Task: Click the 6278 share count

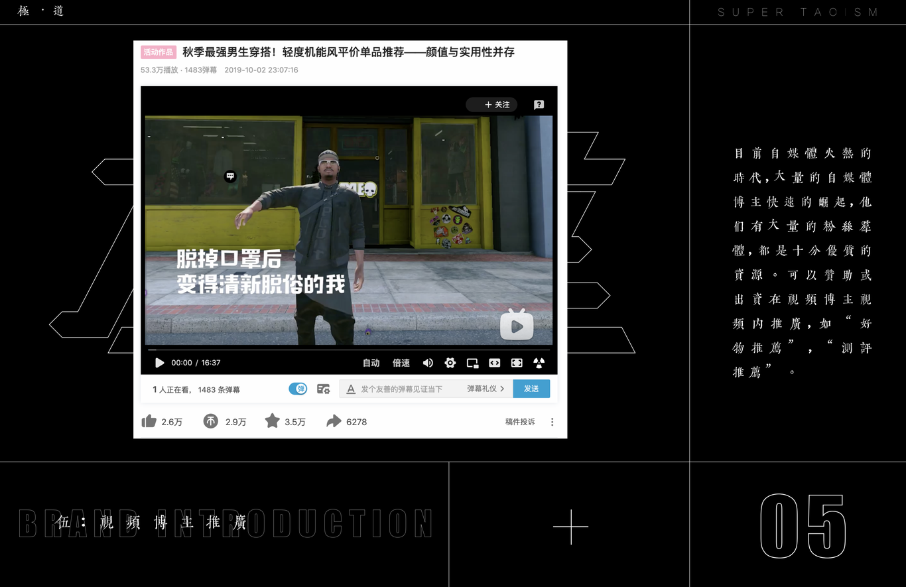Action: tap(356, 422)
